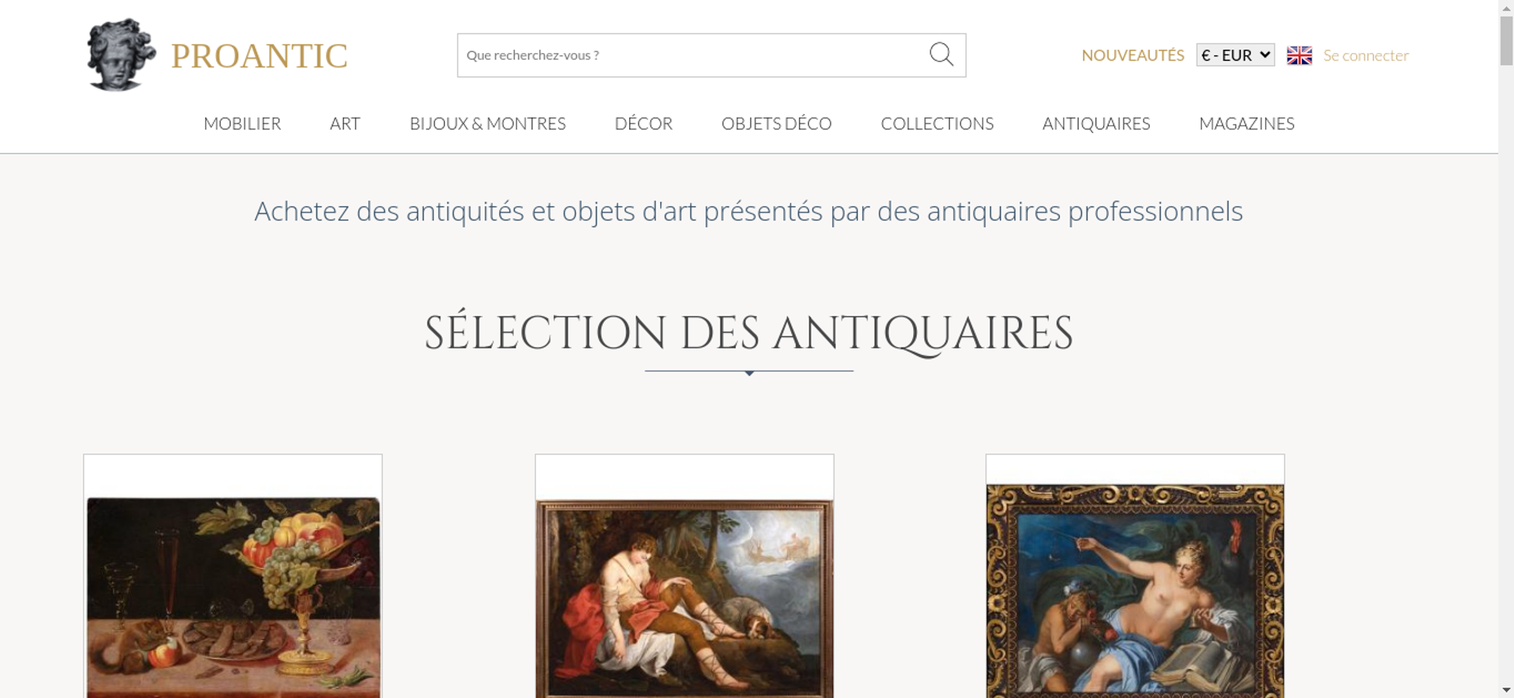Open the MOBILIER menu
The image size is (1514, 698).
[242, 123]
